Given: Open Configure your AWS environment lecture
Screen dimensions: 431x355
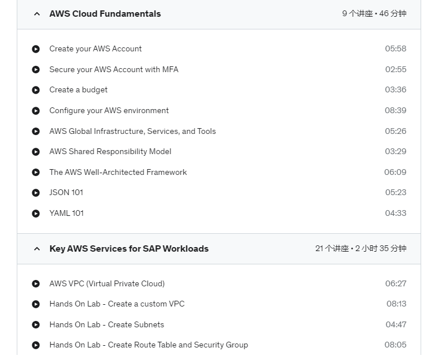Looking at the screenshot, I should pyautogui.click(x=109, y=110).
